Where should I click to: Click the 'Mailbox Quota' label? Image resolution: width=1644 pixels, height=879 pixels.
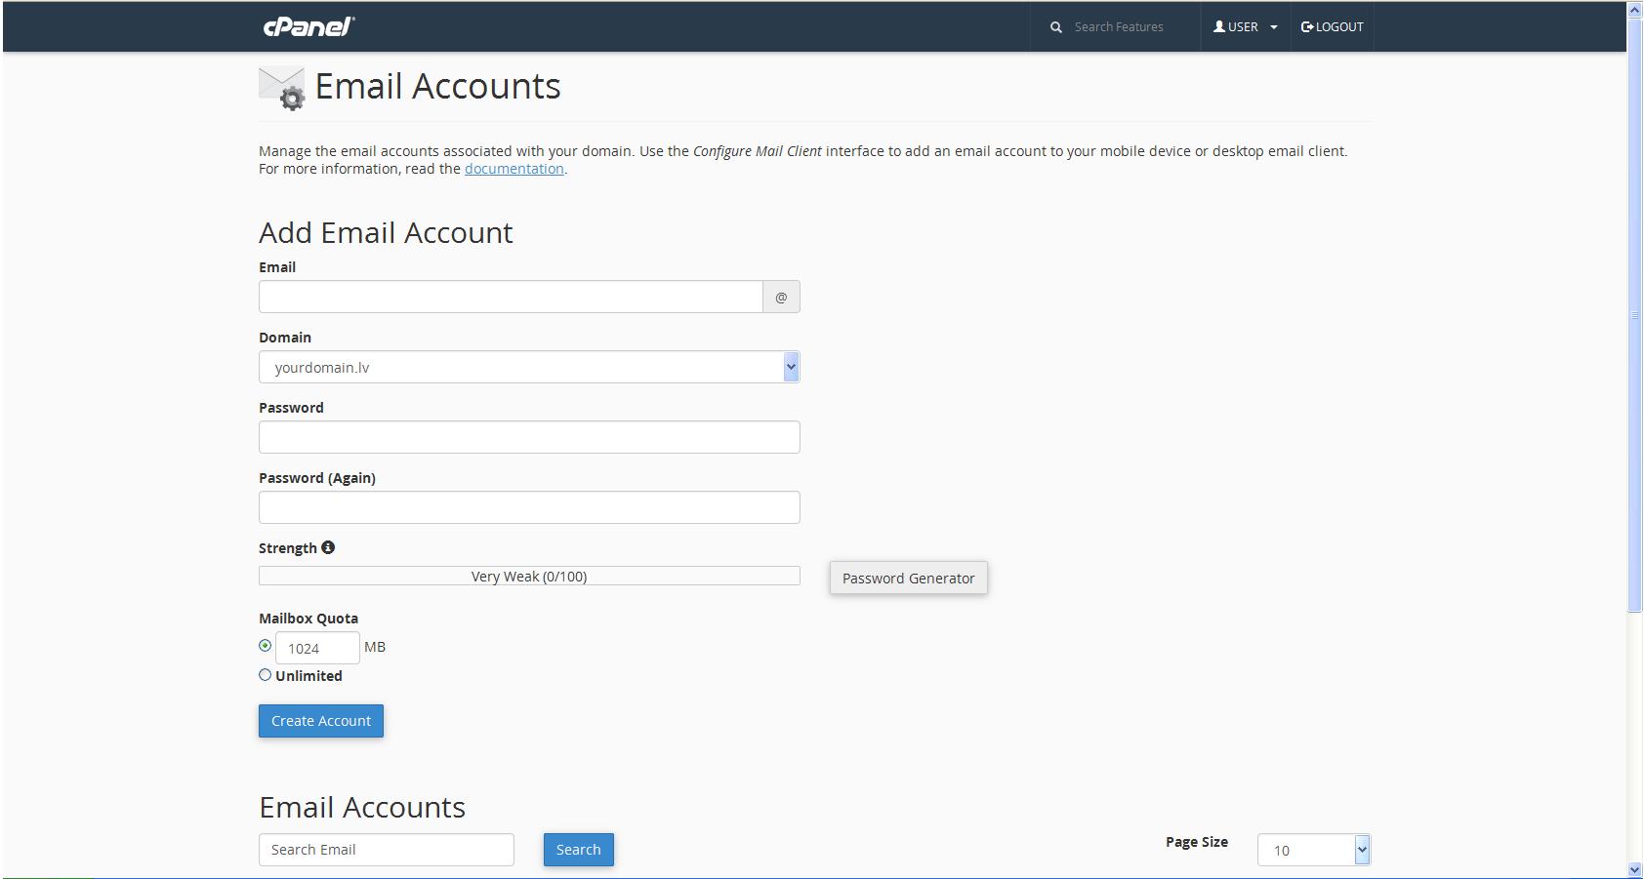coord(308,619)
